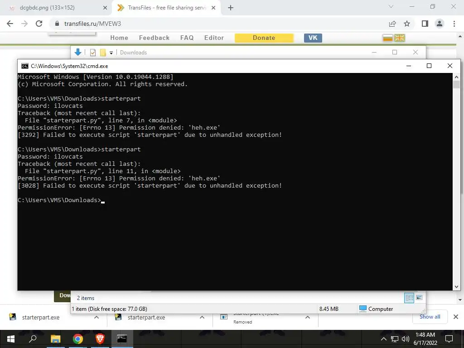The width and height of the screenshot is (464, 348).
Task: Click the Computer entry in status bar
Action: (x=376, y=309)
